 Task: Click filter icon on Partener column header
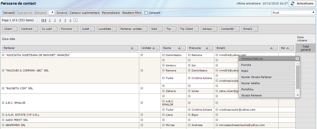pyautogui.click(x=136, y=48)
